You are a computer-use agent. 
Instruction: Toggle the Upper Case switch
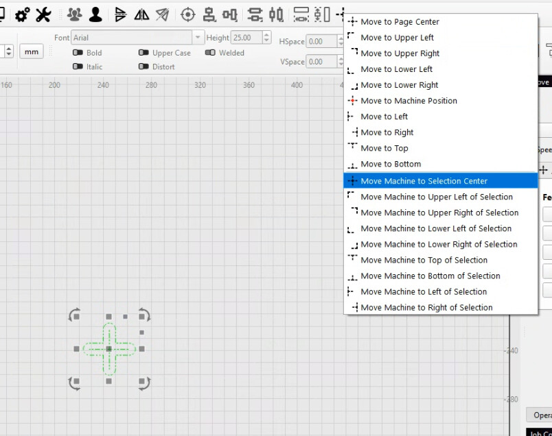(143, 53)
